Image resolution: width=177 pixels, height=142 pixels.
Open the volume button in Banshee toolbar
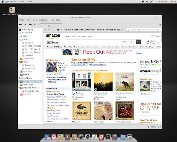click(x=160, y=25)
